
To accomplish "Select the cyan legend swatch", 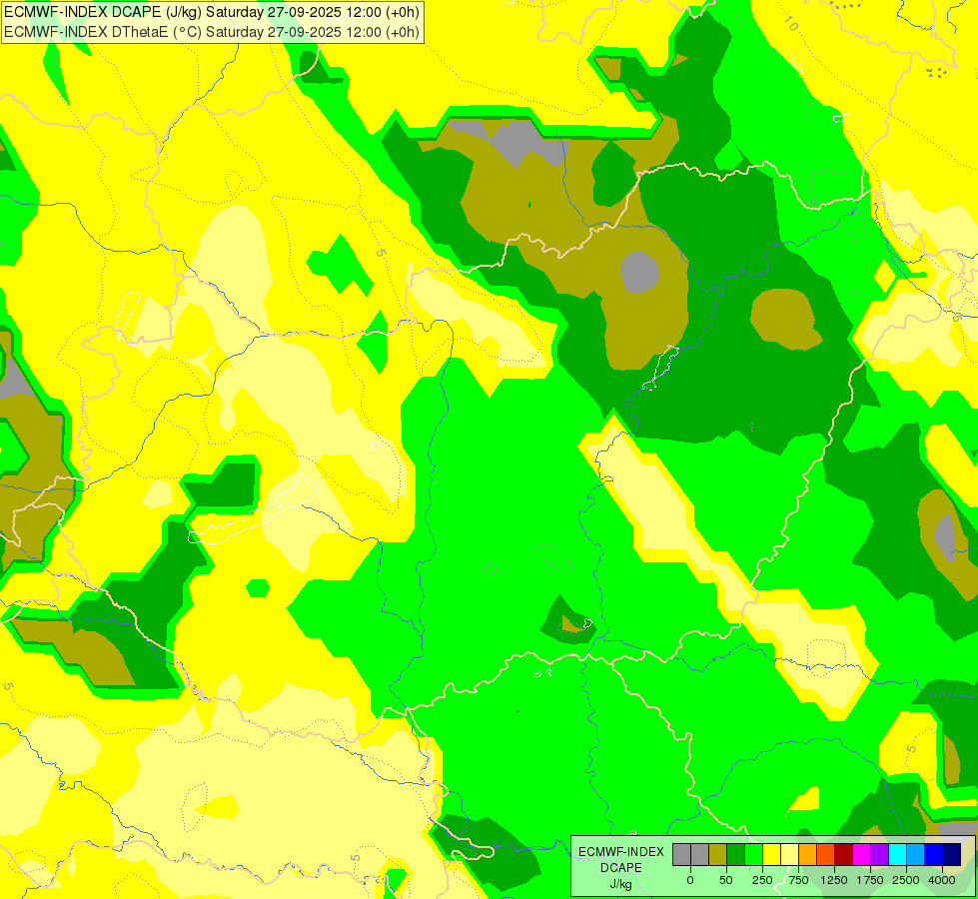I will click(x=897, y=855).
